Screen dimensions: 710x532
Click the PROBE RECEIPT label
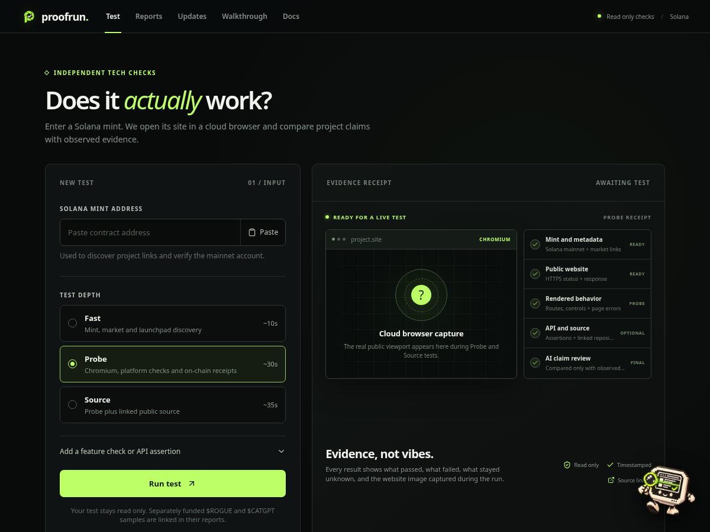click(627, 218)
